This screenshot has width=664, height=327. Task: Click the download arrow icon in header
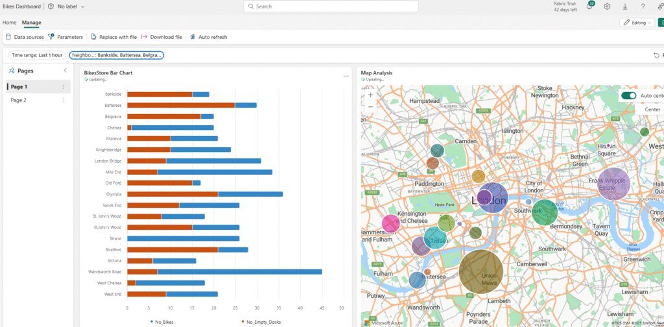point(624,6)
